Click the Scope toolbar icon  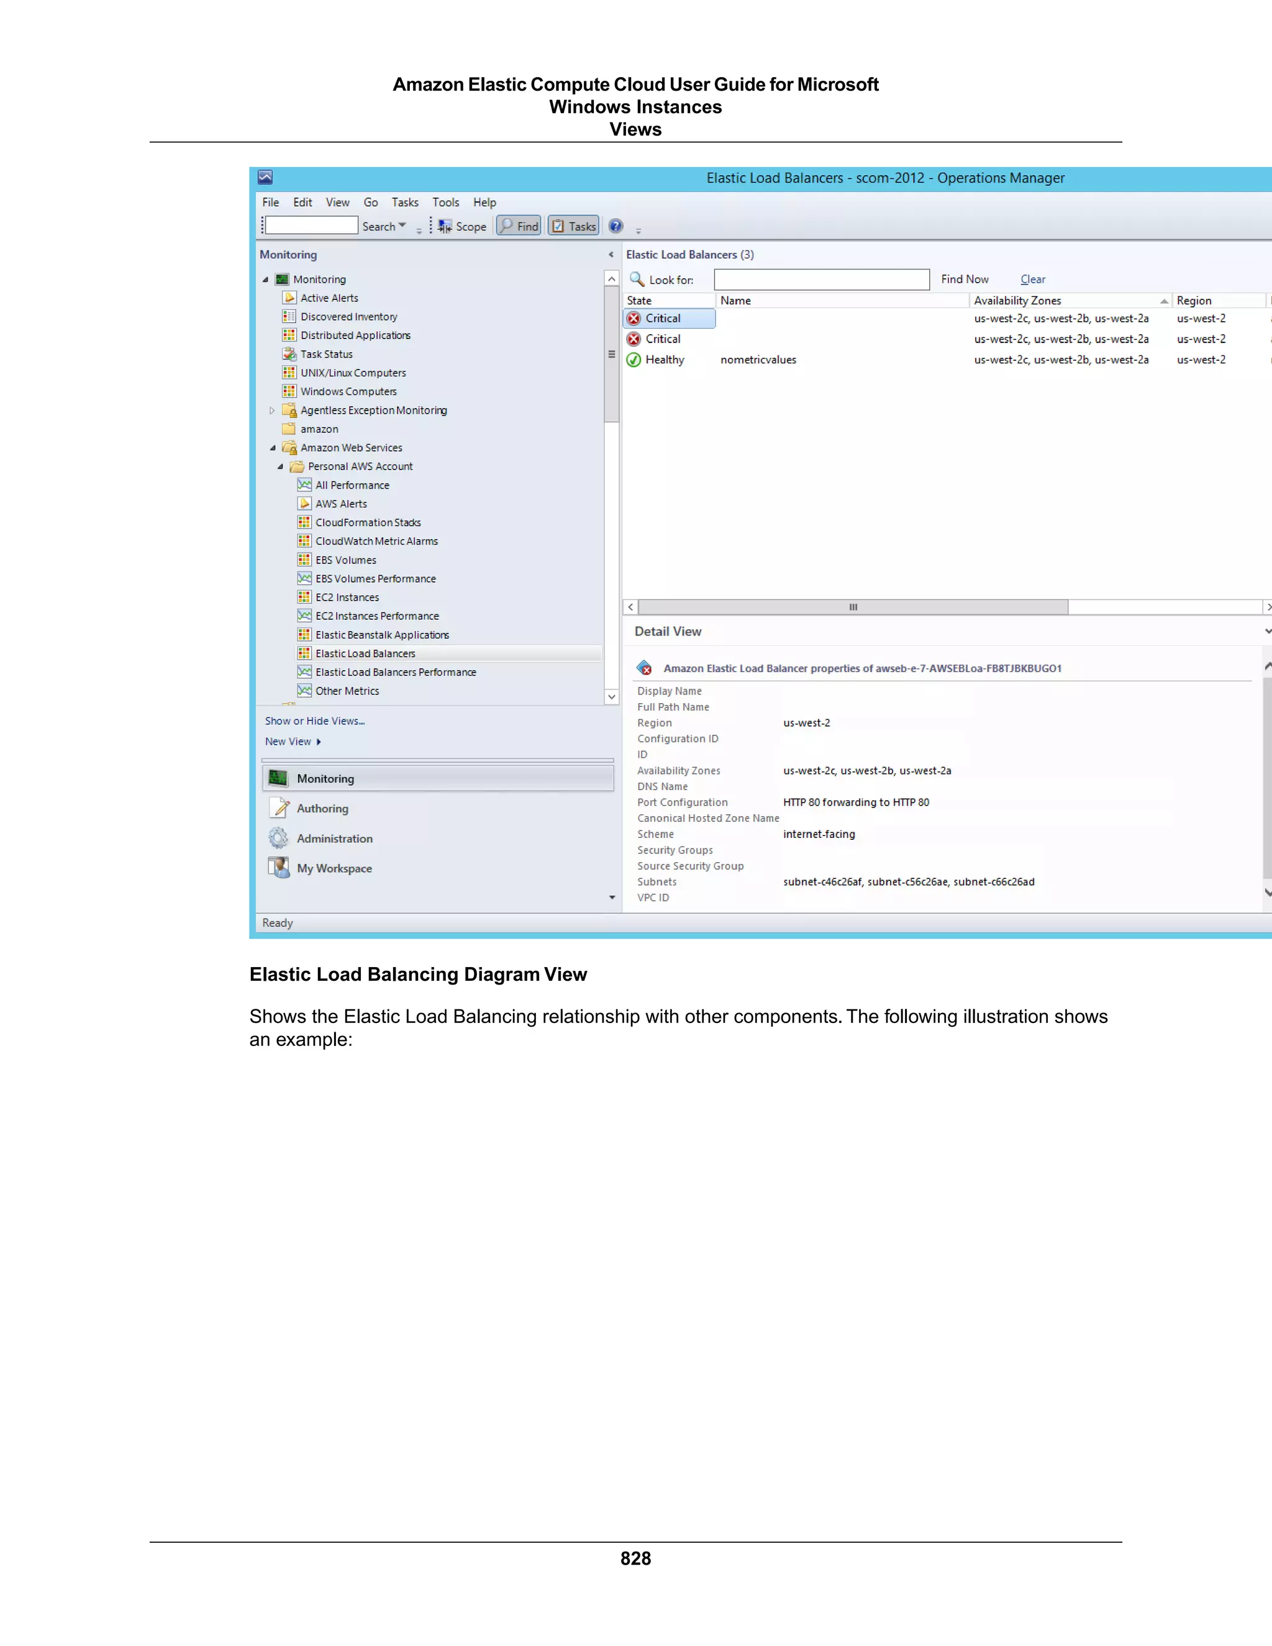click(x=445, y=226)
